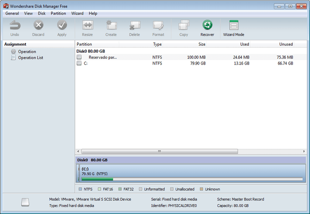Image resolution: width=310 pixels, height=214 pixels.
Task: Sort by the Size column header
Action: click(185, 44)
